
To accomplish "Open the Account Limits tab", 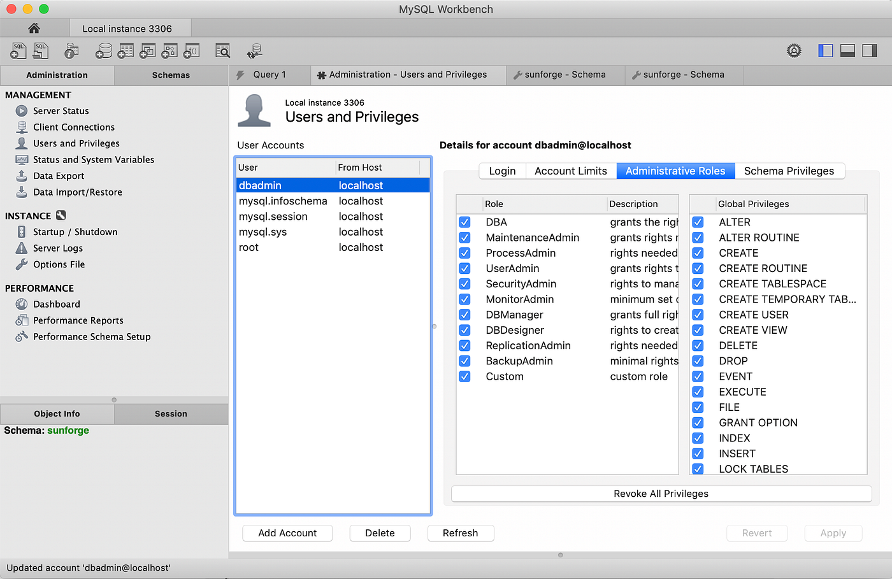I will pos(571,171).
